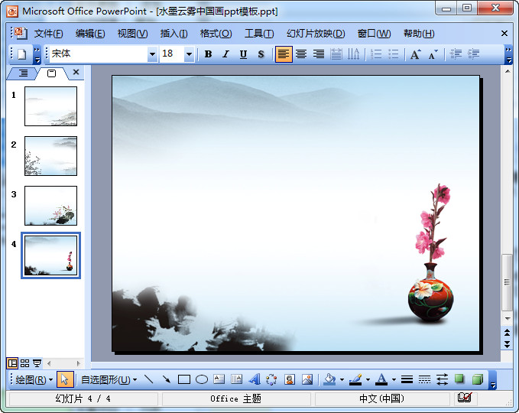Image resolution: width=519 pixels, height=413 pixels.
Task: Open line color dropdown arrow
Action: pyautogui.click(x=368, y=380)
